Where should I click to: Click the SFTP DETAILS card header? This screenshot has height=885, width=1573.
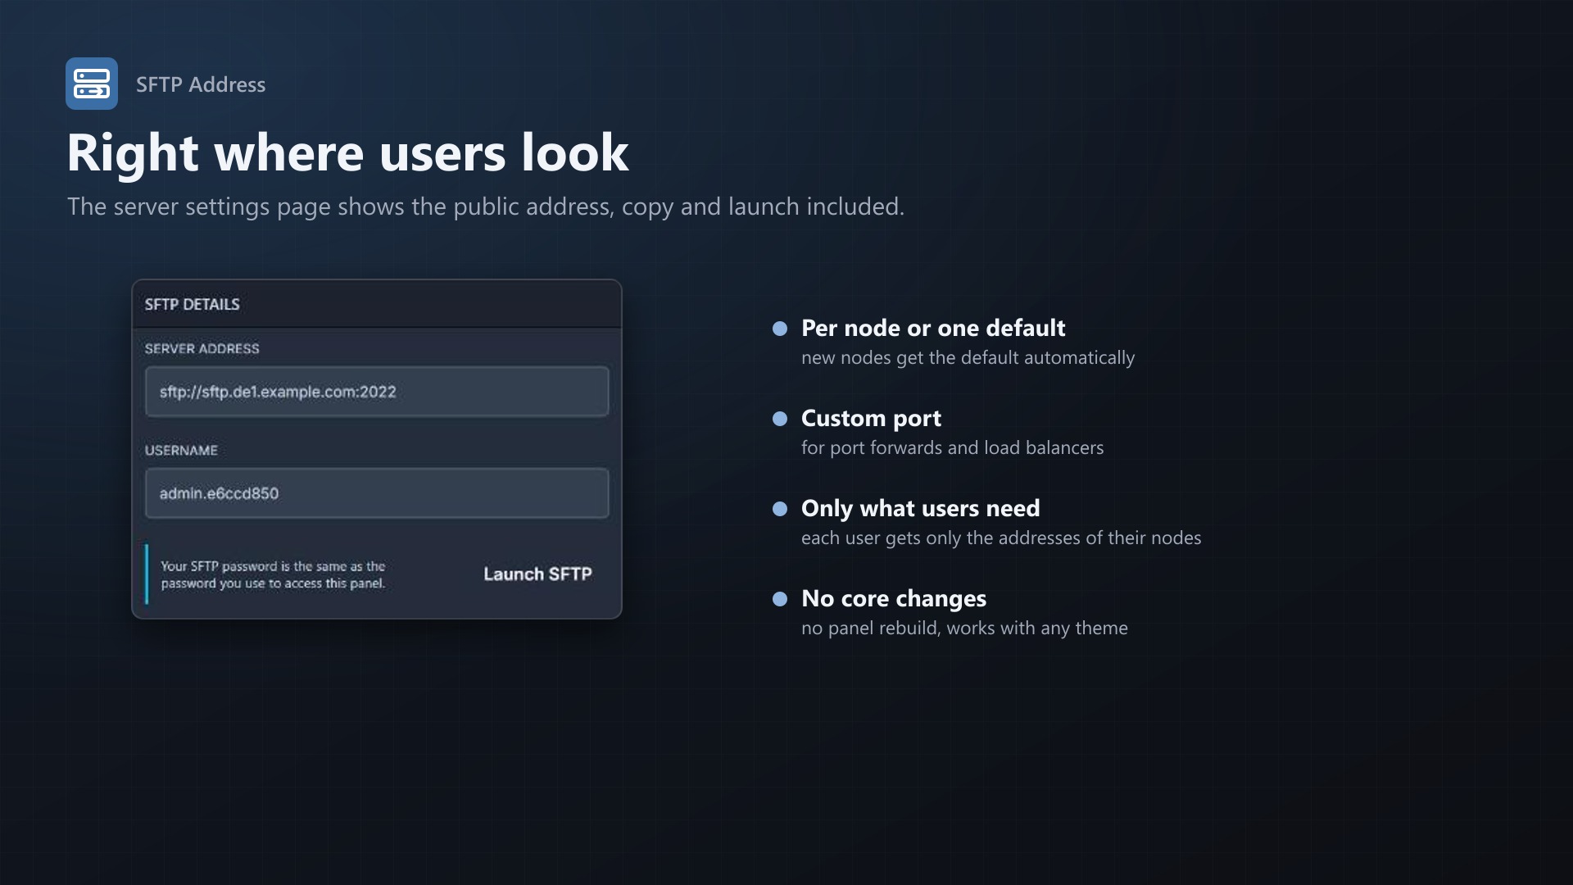click(x=377, y=304)
